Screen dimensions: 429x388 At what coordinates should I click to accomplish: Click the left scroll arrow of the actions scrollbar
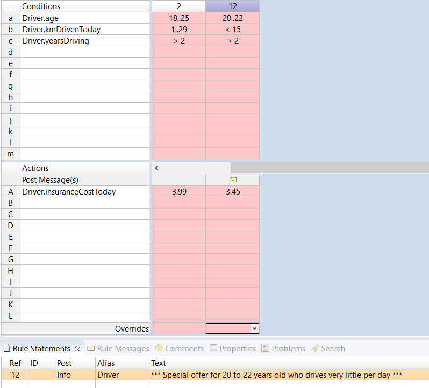[x=156, y=168]
